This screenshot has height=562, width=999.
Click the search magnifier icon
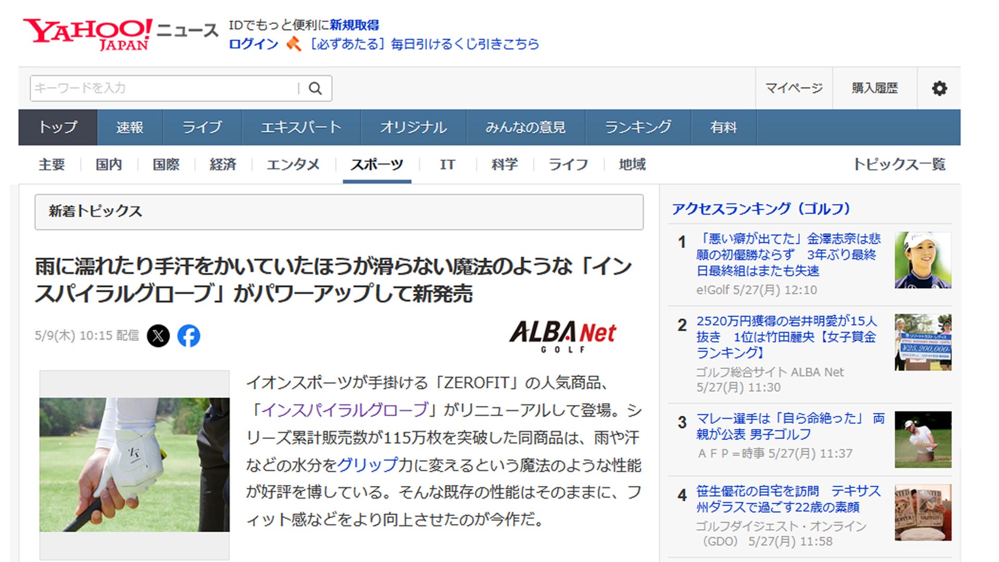click(x=315, y=88)
